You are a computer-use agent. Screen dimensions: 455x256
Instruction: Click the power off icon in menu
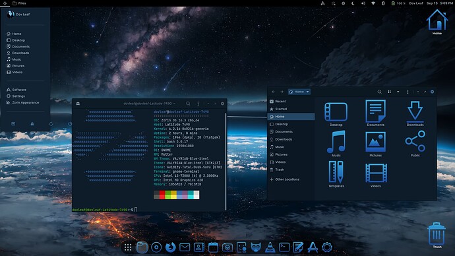(70, 123)
